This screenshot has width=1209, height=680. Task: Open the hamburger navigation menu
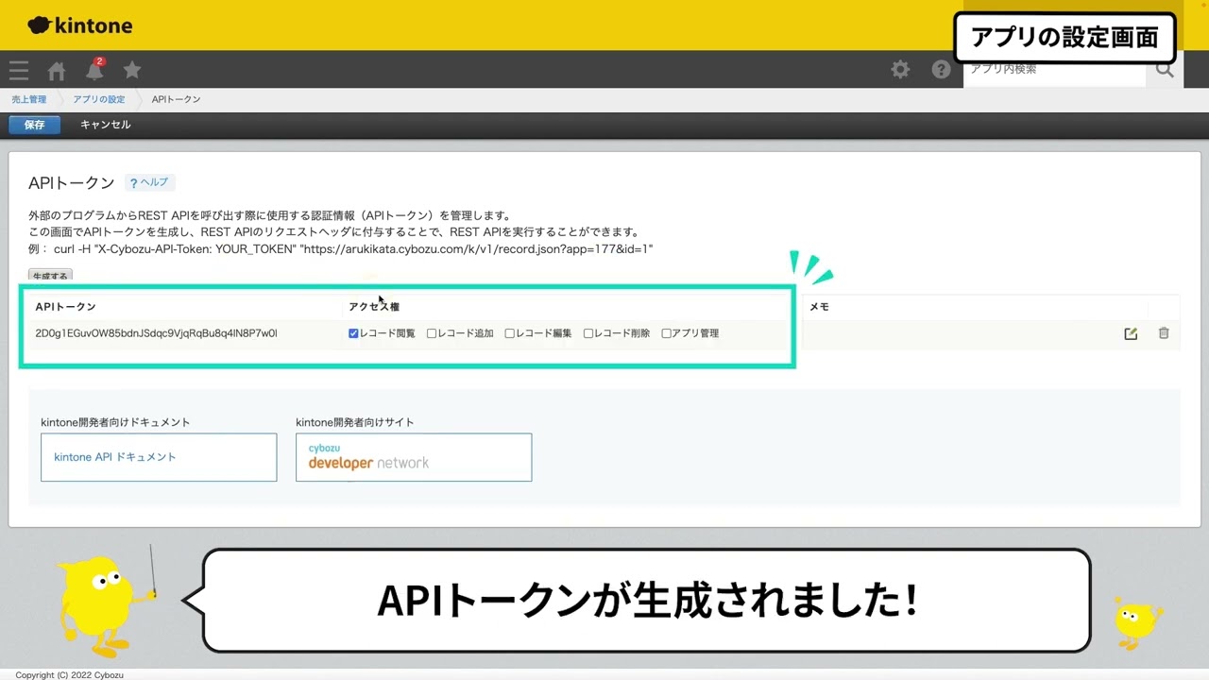pos(19,70)
